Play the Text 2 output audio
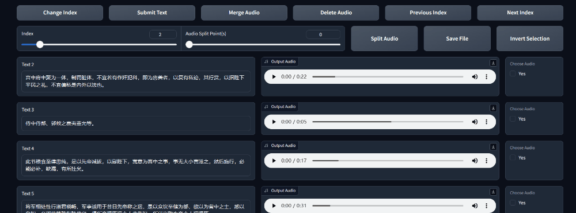This screenshot has height=213, width=576. [274, 77]
